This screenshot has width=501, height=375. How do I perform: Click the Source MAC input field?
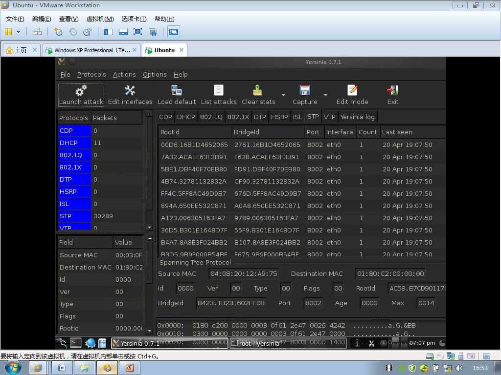tap(244, 273)
